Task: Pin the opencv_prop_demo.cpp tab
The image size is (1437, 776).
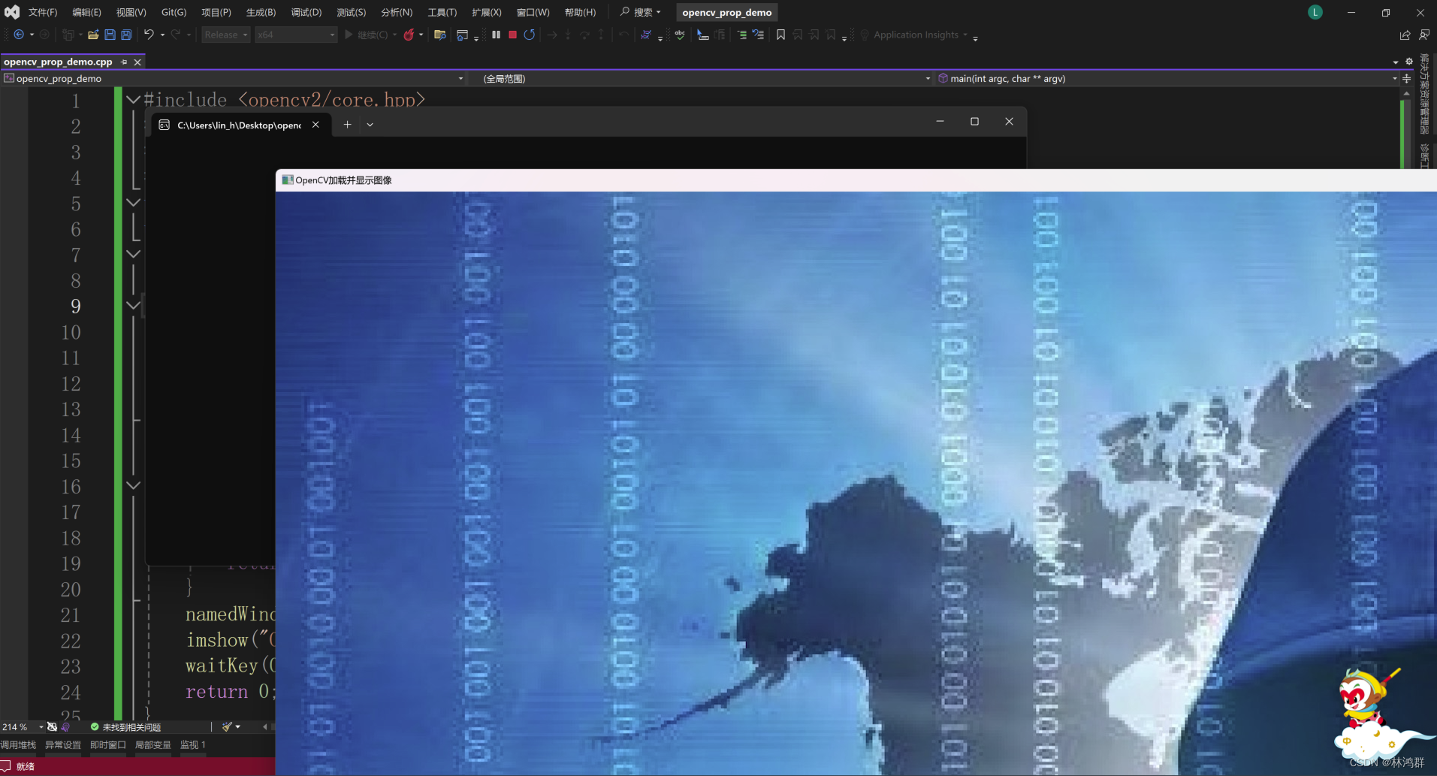Action: pos(124,62)
